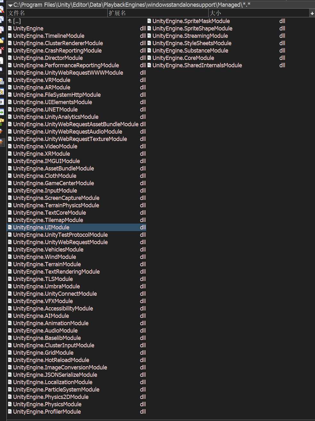
Task: Select the highlighted UnityEngine.UIModule file name
Action: (x=41, y=227)
